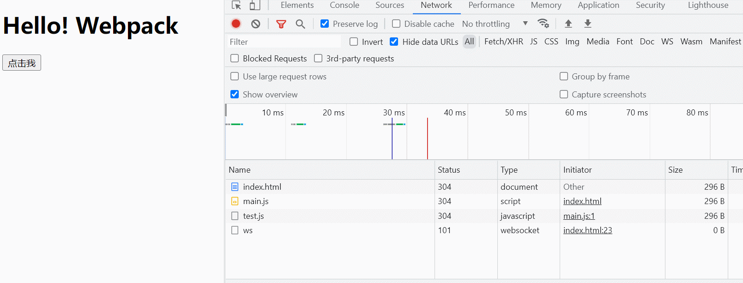
Task: Sort by the Status column header
Action: tap(466, 170)
